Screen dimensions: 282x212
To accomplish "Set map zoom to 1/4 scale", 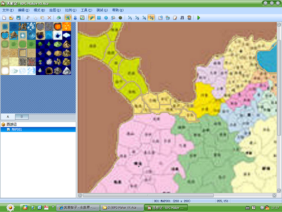I will pyautogui.click(x=144, y=18).
